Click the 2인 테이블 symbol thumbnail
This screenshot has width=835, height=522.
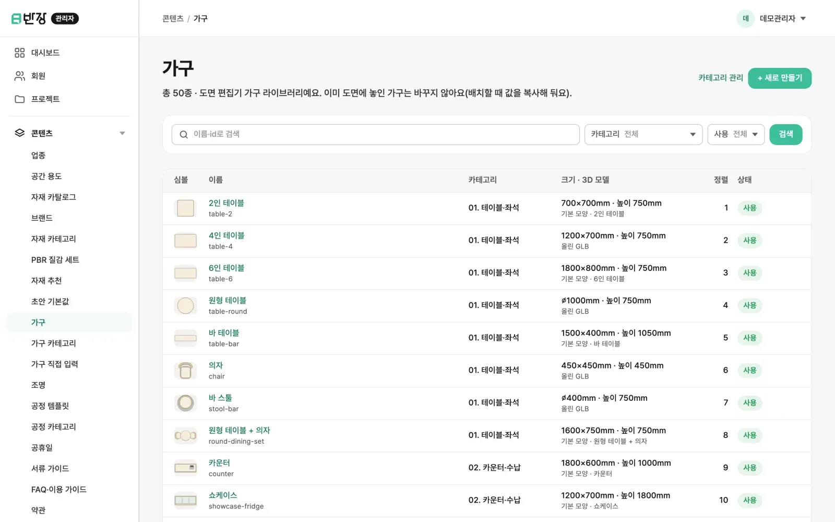[x=185, y=208]
